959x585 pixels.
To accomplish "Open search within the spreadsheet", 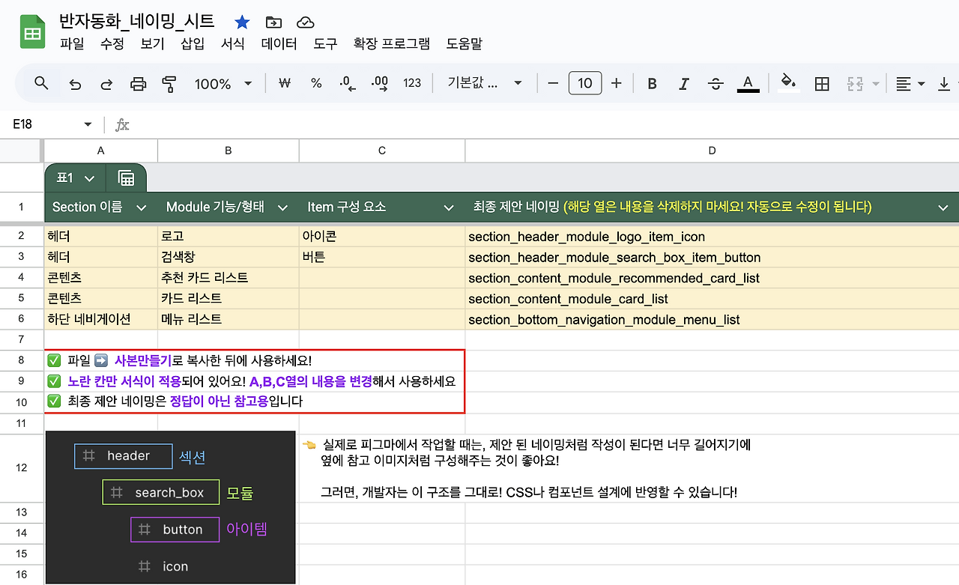I will pos(41,83).
